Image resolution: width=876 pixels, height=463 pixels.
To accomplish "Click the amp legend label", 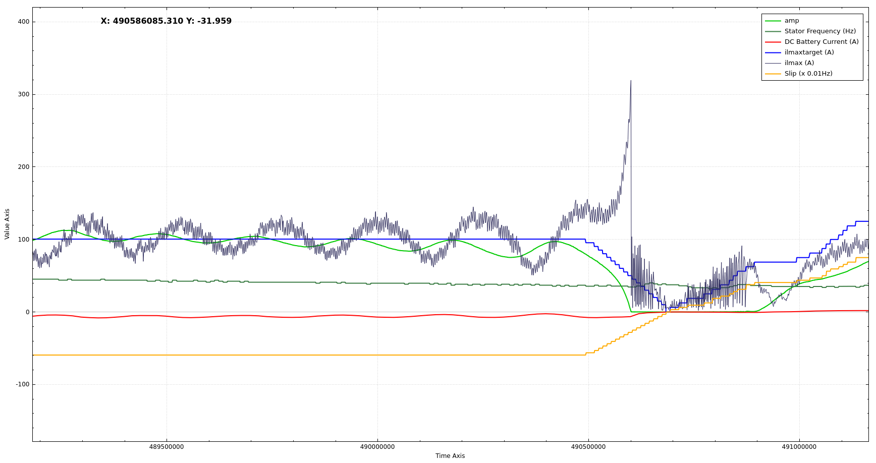I will click(791, 21).
